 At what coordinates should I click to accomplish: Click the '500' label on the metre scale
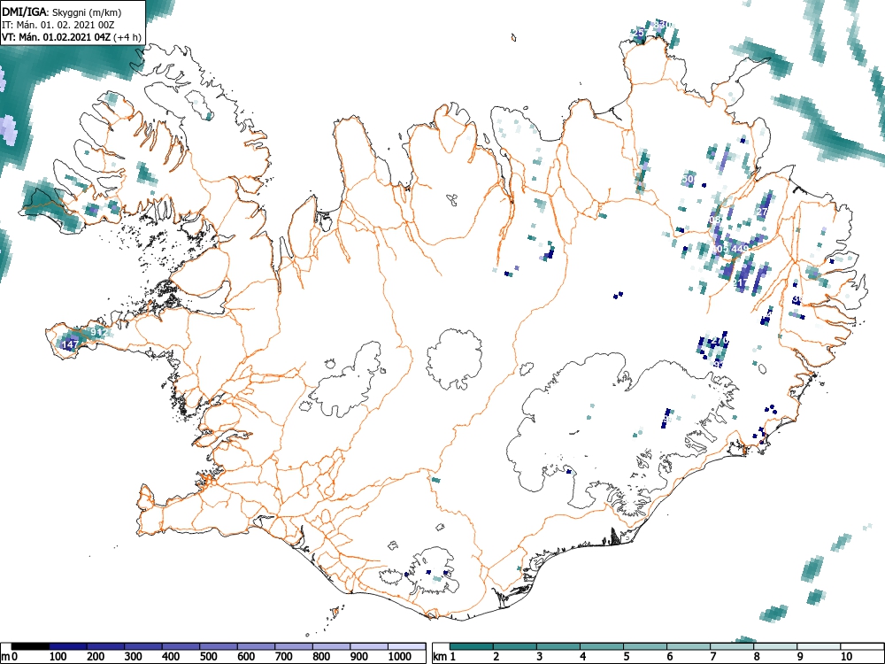click(209, 657)
